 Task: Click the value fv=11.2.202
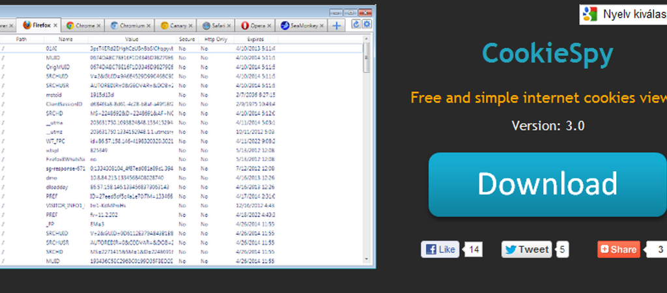pos(104,215)
